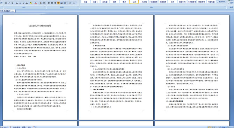The height and width of the screenshot is (128, 234).
Task: Toggle bold formatting in ribbon
Action: [6, 3]
